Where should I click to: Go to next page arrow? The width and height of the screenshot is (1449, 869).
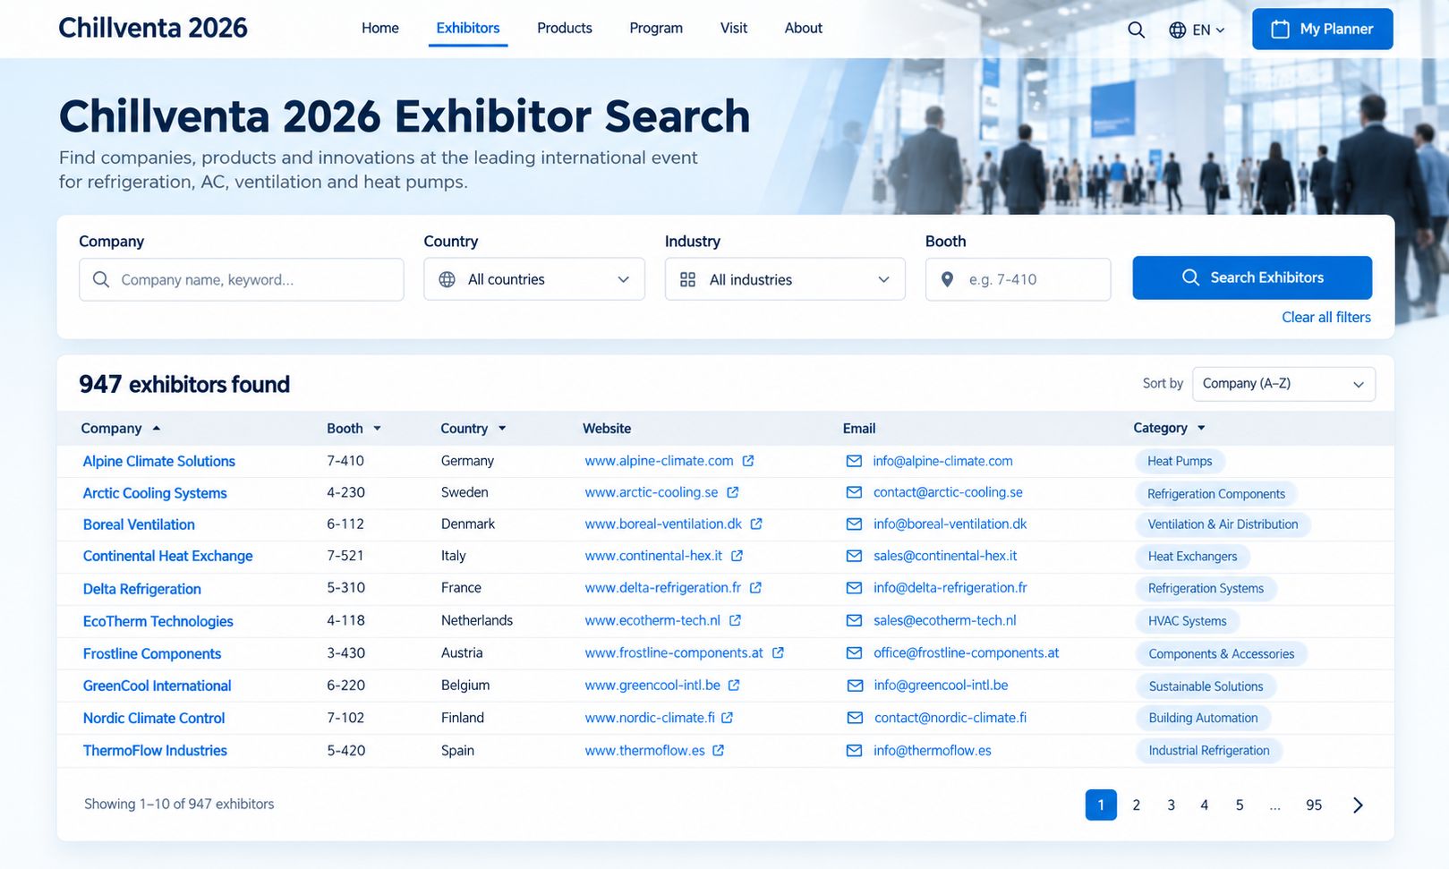[1358, 805]
